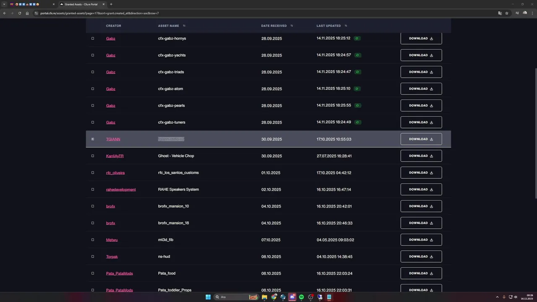537x302 pixels.
Task: Open a new browser tab with plus icon
Action: coord(111,4)
